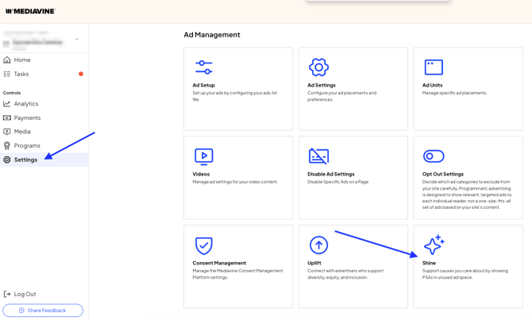Open the Ad Settings card title
This screenshot has width=532, height=320.
322,85
